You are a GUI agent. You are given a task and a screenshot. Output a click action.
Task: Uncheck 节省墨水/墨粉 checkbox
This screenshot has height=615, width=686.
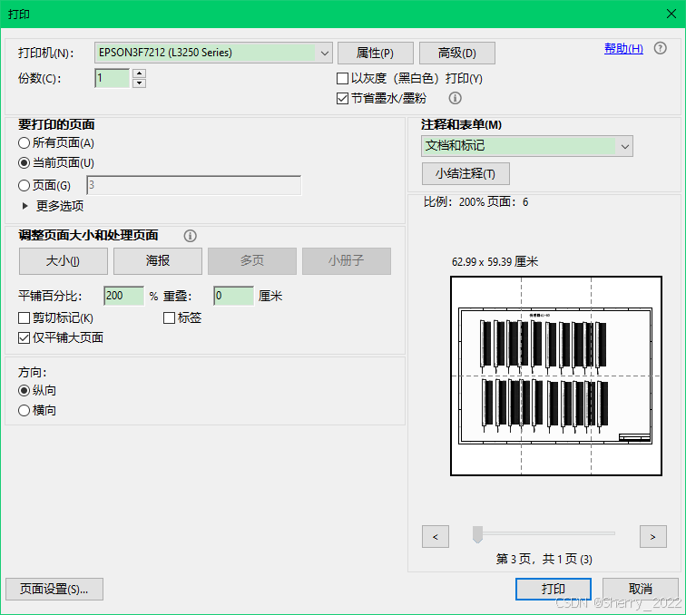click(x=343, y=98)
